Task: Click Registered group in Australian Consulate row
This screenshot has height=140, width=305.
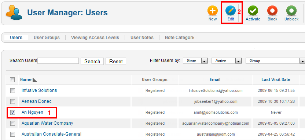Action: tap(155, 134)
